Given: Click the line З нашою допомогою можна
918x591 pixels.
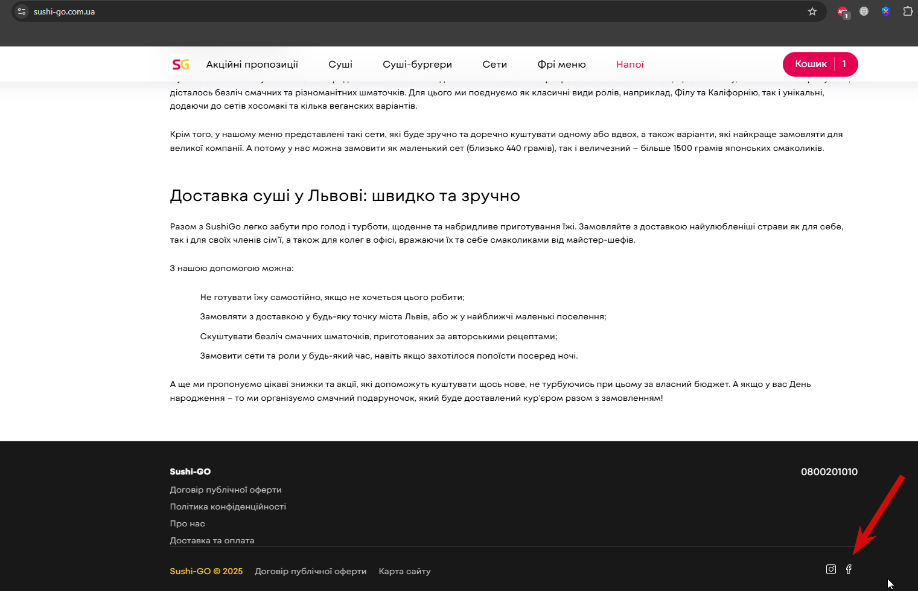Looking at the screenshot, I should [x=232, y=268].
